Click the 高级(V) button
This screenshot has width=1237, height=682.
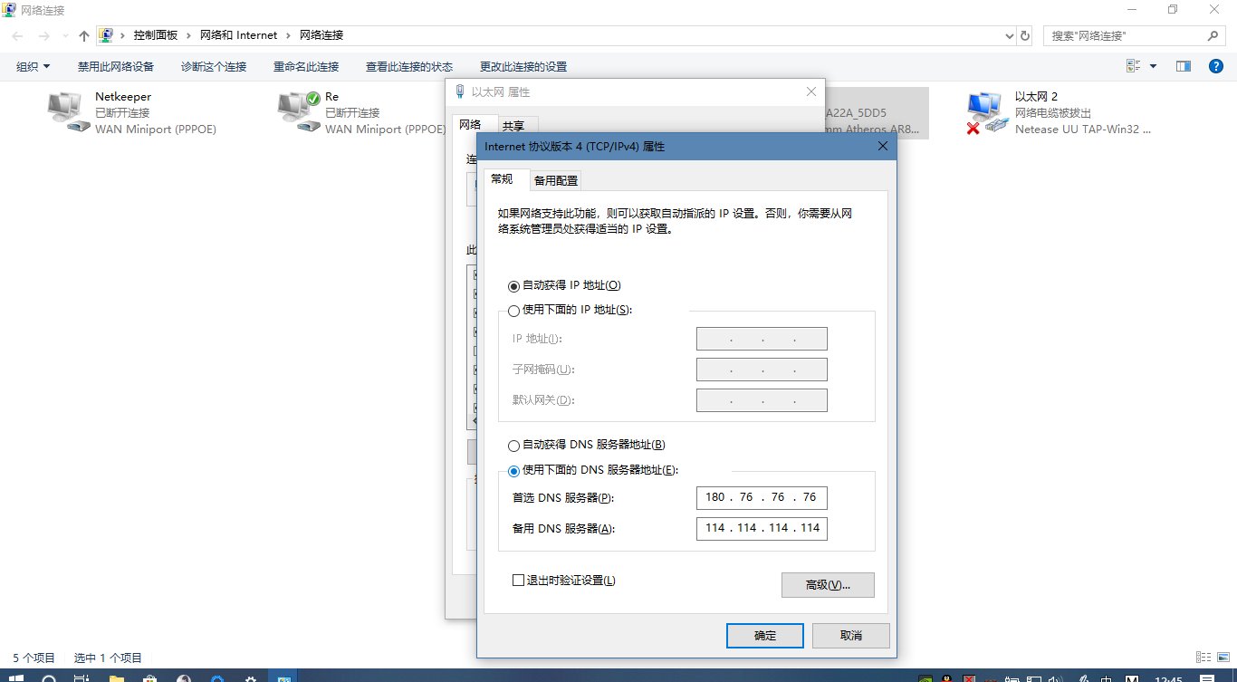(827, 585)
